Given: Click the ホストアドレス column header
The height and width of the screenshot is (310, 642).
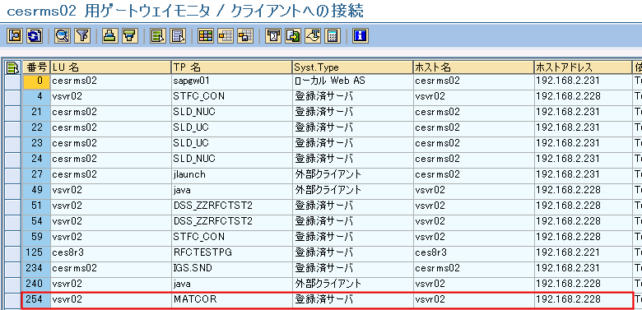Looking at the screenshot, I should (x=583, y=67).
